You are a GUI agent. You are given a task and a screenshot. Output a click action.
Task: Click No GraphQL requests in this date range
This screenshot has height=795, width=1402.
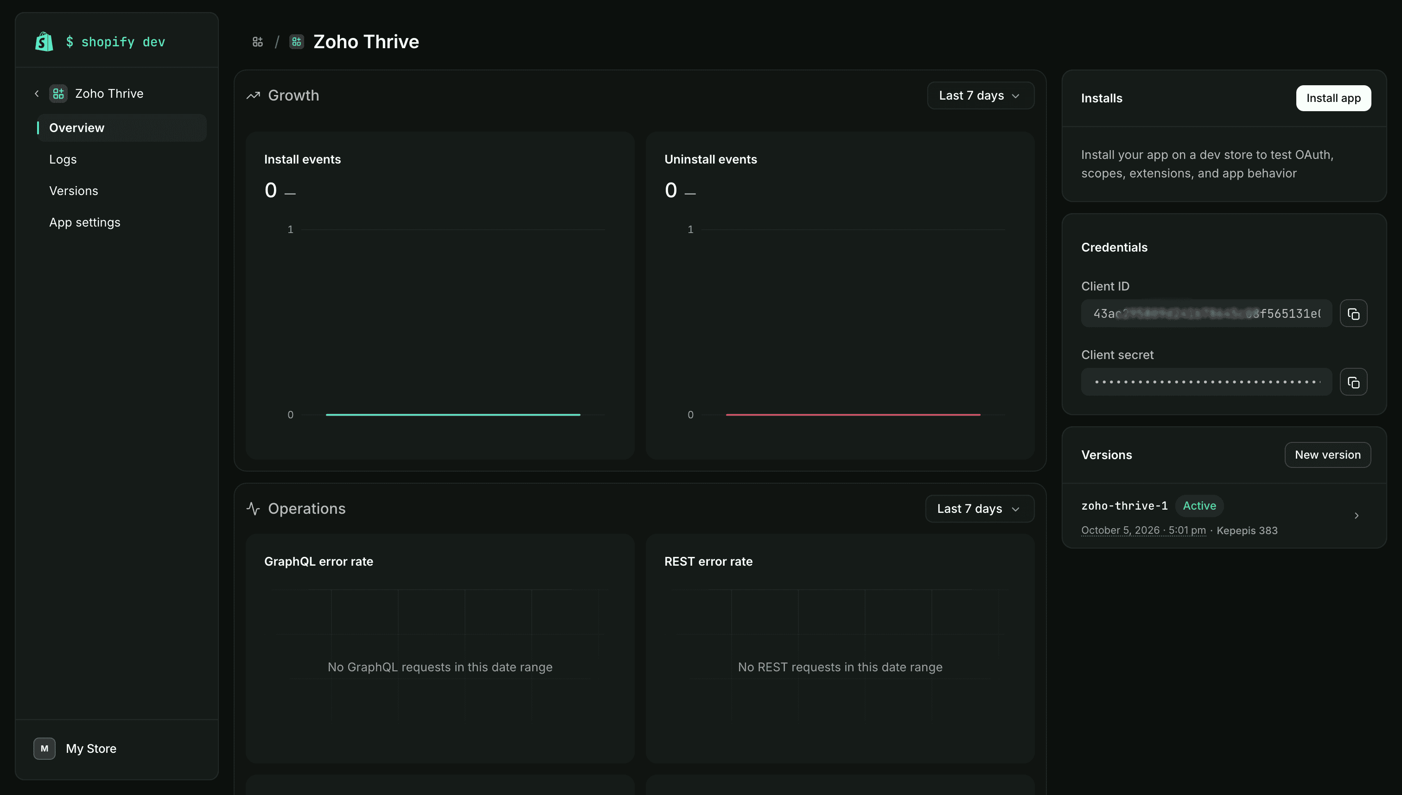click(x=440, y=667)
